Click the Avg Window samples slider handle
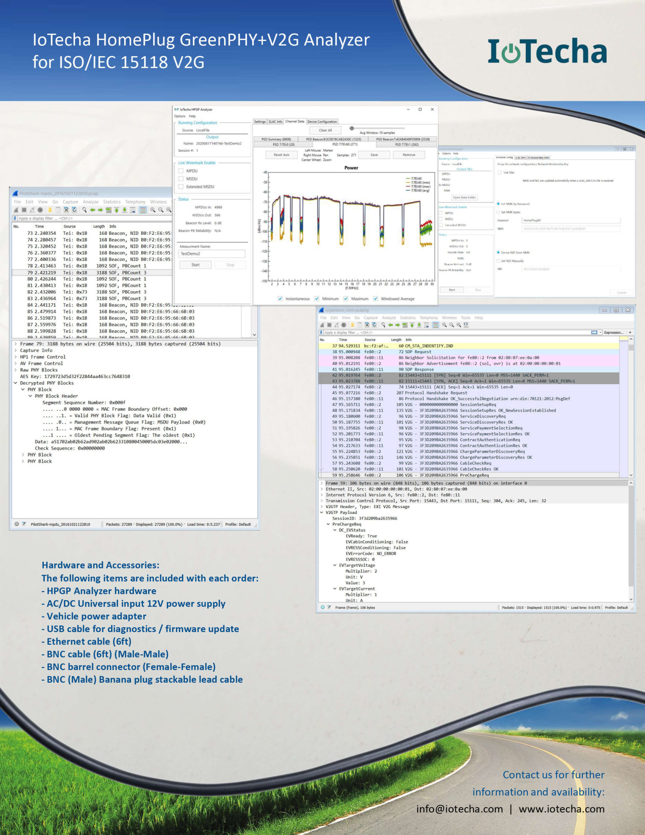 coord(352,129)
